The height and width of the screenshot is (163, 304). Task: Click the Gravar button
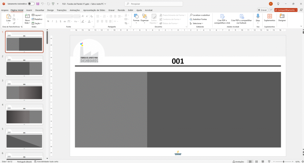click(262, 10)
